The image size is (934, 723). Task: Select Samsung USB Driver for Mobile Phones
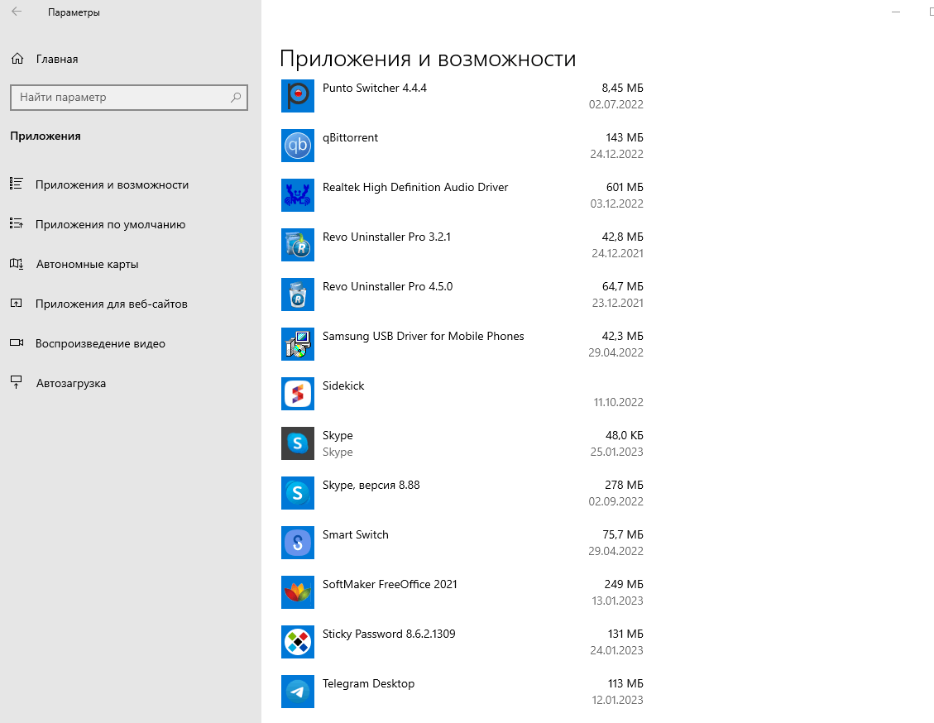(423, 336)
